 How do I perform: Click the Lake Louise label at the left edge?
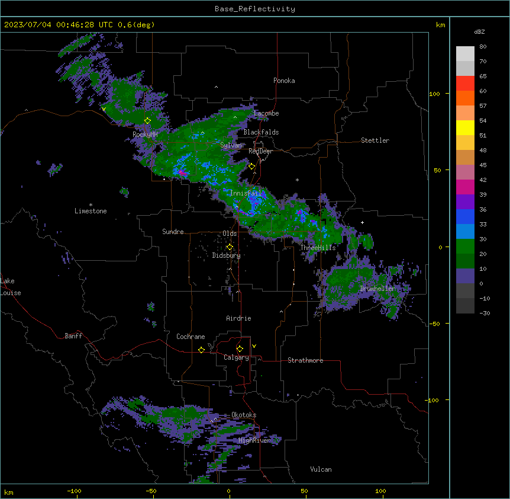(x=11, y=287)
